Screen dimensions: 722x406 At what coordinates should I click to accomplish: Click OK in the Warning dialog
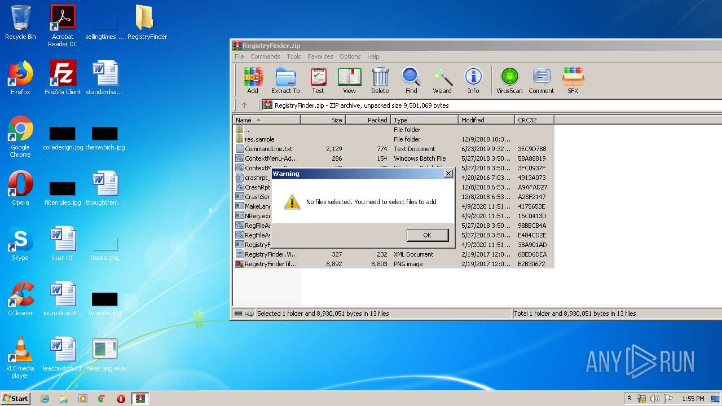tap(427, 235)
